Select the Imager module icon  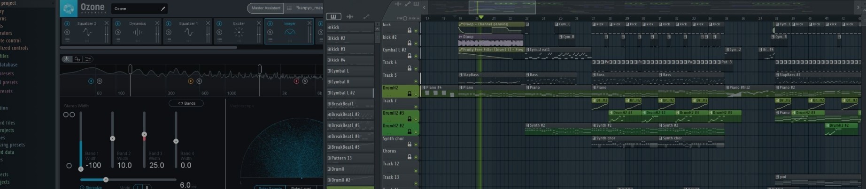click(290, 32)
